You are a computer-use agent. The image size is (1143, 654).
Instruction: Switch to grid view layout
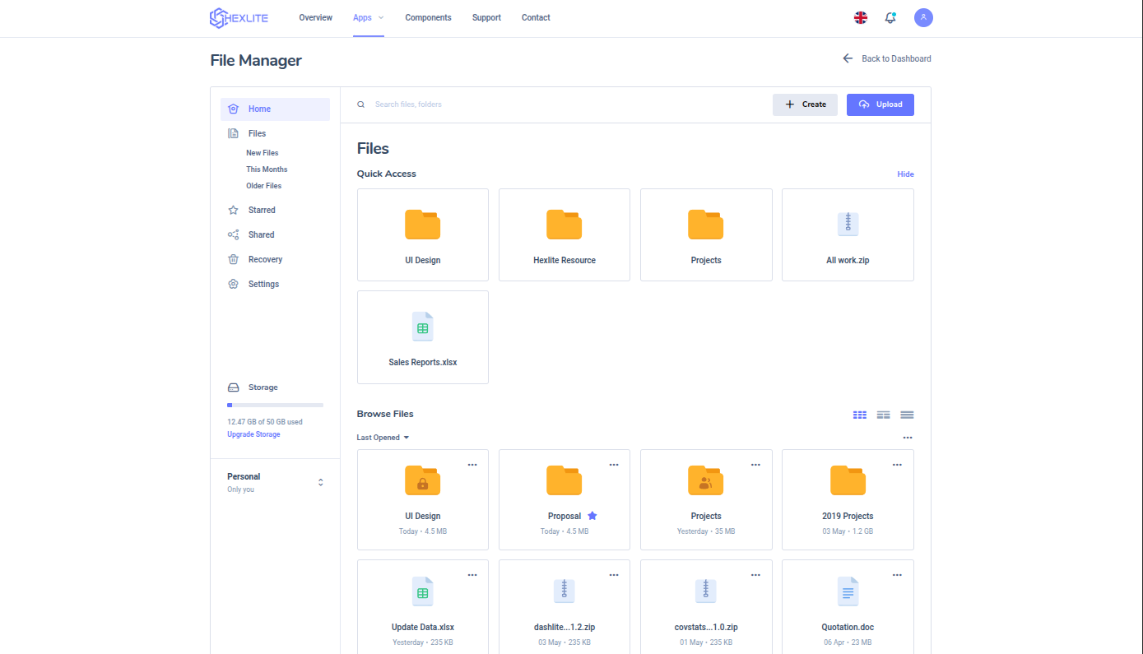(x=860, y=415)
